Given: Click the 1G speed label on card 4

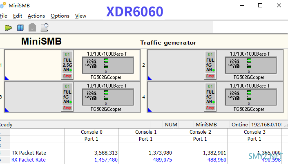Looking at the screenshot, I should [x=209, y=97].
